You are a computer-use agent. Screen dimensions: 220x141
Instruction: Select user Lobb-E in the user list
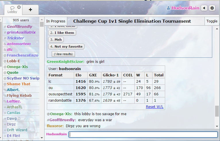click(x=21, y=61)
